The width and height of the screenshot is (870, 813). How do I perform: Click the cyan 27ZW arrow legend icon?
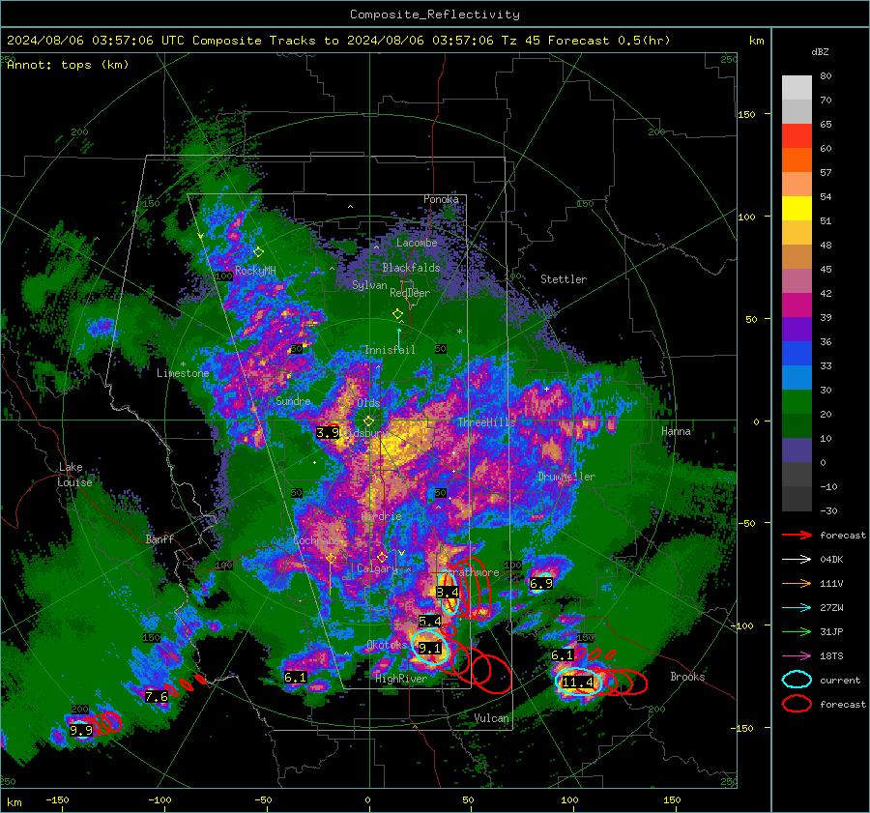coord(797,608)
